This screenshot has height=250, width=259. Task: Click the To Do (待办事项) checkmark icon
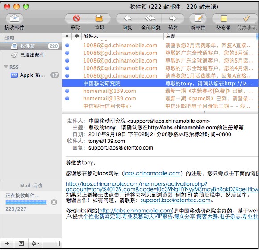point(246,18)
